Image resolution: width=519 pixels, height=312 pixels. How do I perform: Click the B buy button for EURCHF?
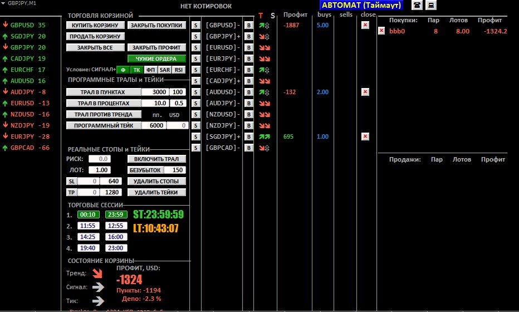[249, 70]
